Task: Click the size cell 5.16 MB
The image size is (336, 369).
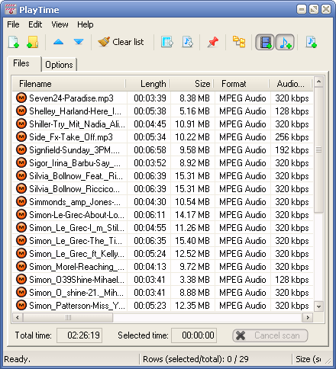Action: [x=194, y=111]
